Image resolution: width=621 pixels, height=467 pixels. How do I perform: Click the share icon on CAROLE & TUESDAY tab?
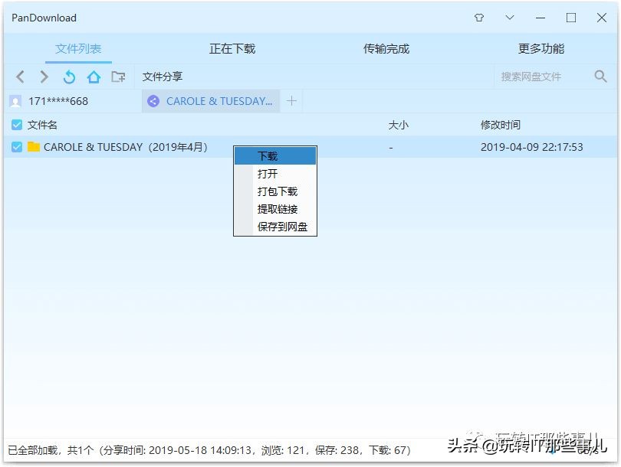coord(153,100)
